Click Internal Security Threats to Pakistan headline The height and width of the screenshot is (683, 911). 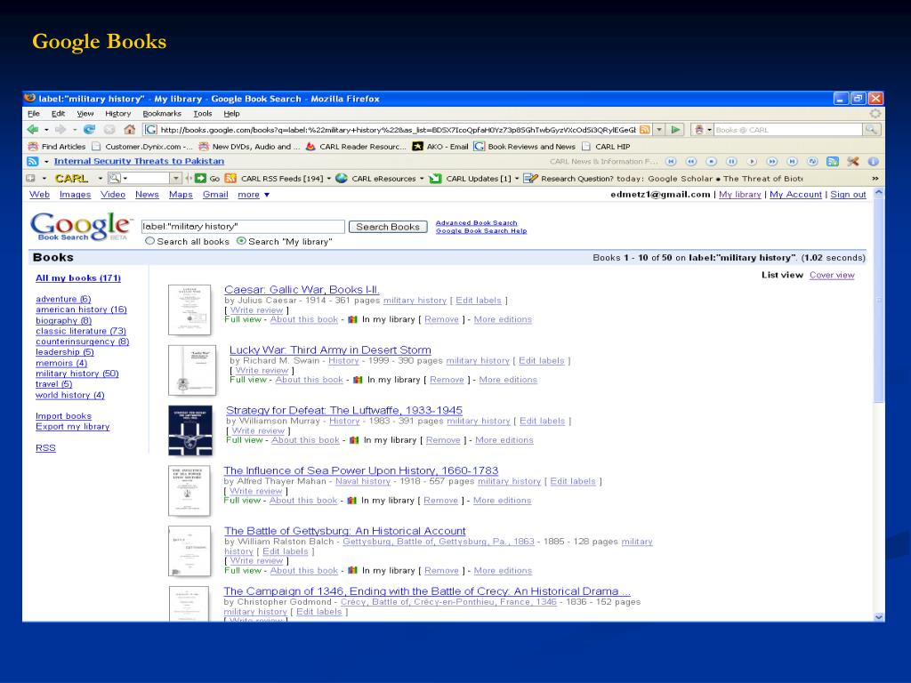(139, 161)
